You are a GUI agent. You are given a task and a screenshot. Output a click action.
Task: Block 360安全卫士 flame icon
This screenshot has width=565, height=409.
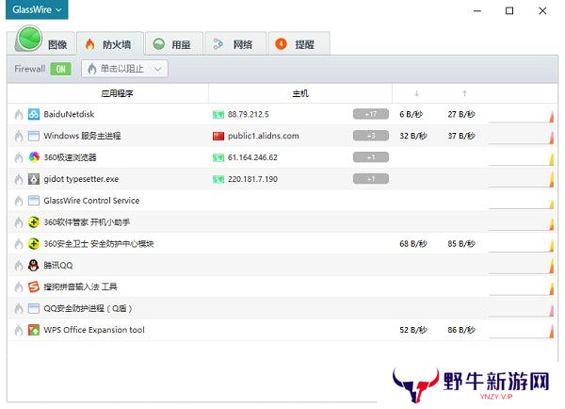pyautogui.click(x=19, y=244)
